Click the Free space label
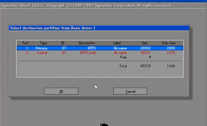The height and width of the screenshot is (126, 207). click(123, 57)
